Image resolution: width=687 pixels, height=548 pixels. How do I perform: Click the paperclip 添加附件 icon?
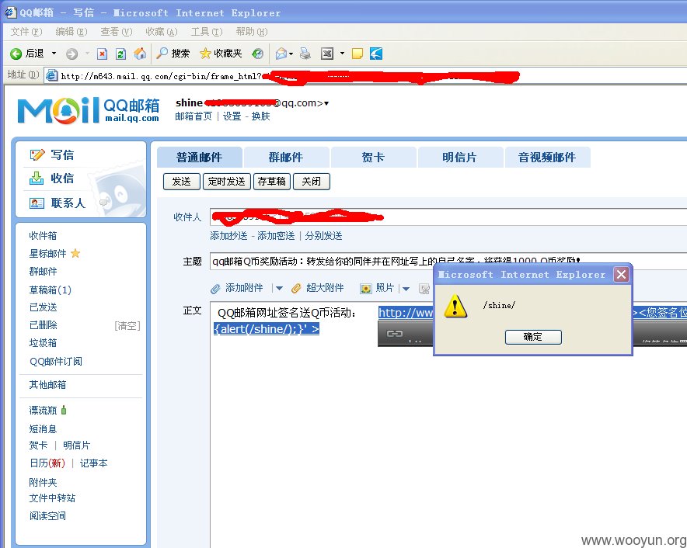click(215, 288)
